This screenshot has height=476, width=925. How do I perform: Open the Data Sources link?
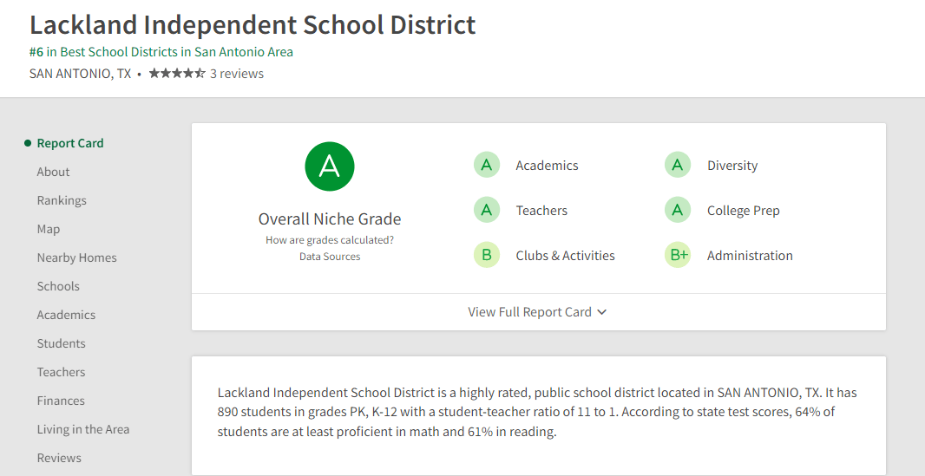coord(330,257)
